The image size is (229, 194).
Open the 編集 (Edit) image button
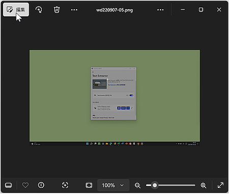point(16,10)
